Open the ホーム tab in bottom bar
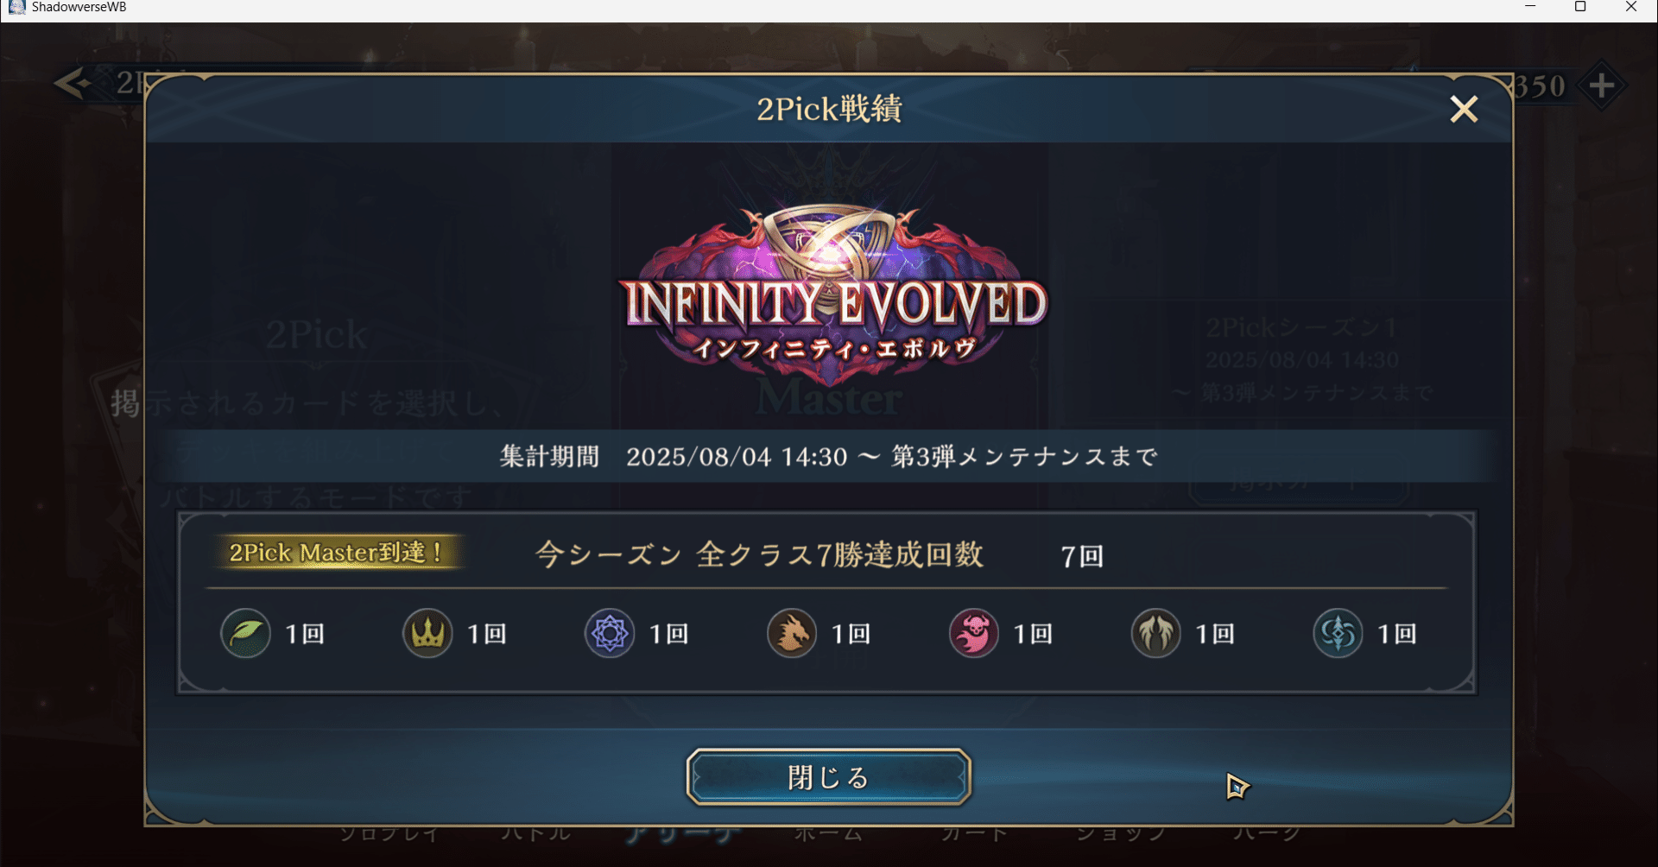The image size is (1658, 867). click(829, 833)
